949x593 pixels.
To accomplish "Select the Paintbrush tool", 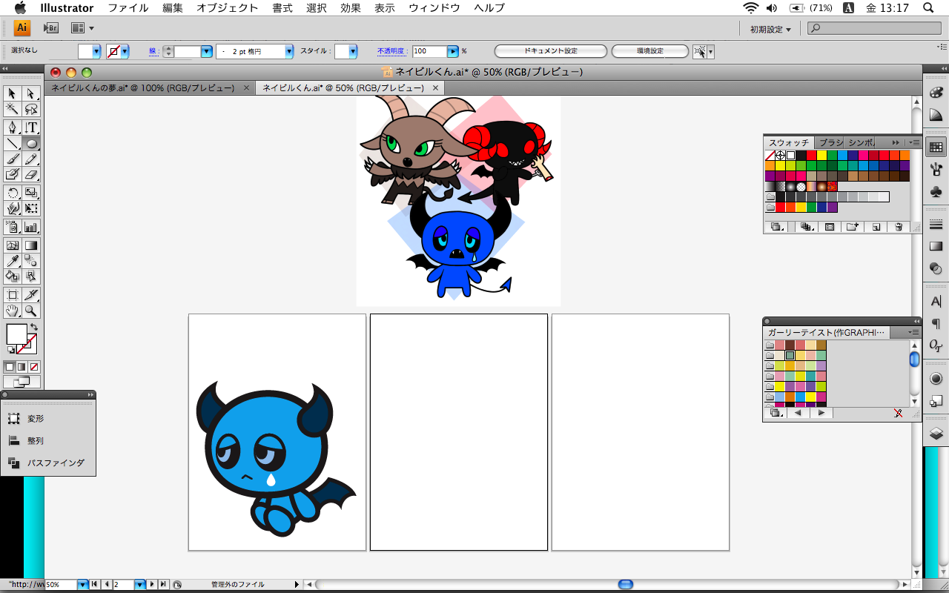I will pos(13,159).
